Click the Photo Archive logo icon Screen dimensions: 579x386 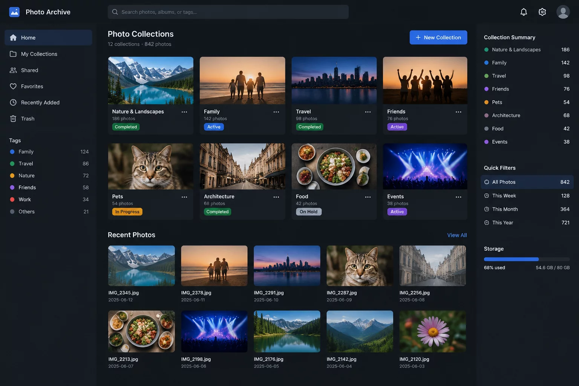coord(14,12)
